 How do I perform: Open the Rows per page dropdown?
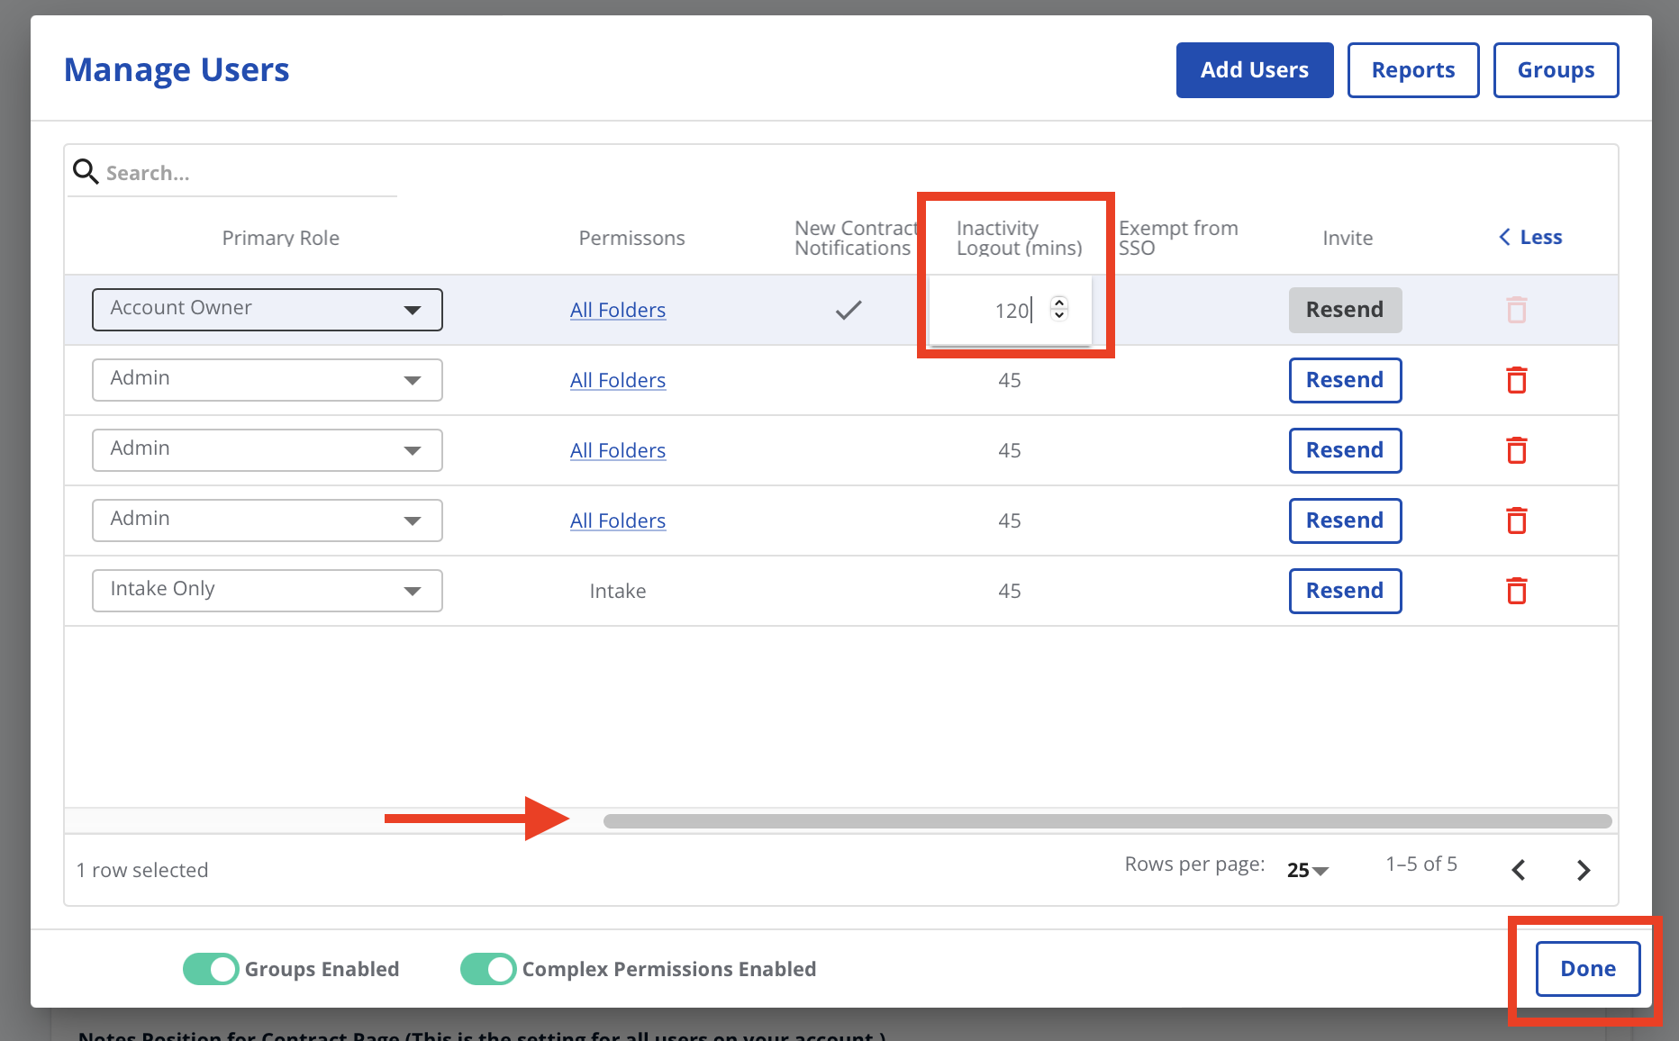tap(1307, 870)
